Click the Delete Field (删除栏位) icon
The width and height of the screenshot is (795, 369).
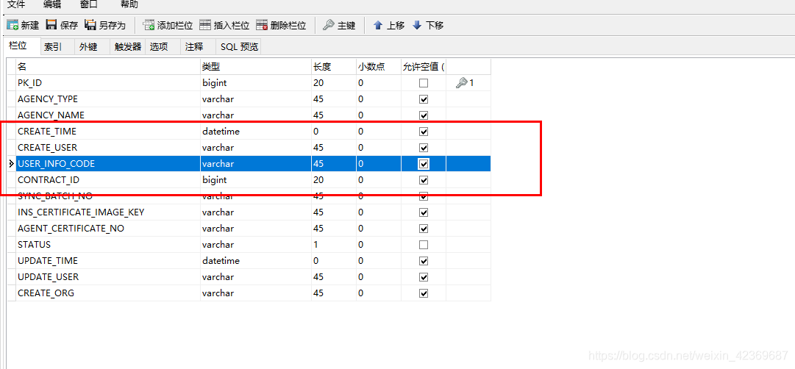(262, 25)
